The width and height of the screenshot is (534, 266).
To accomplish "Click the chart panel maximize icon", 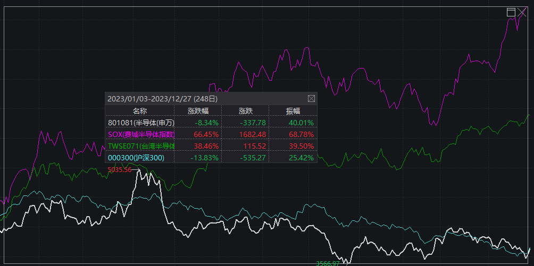I will tap(511, 12).
